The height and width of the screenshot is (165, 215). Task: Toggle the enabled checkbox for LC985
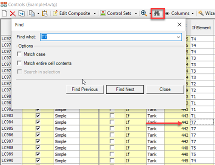(38, 128)
